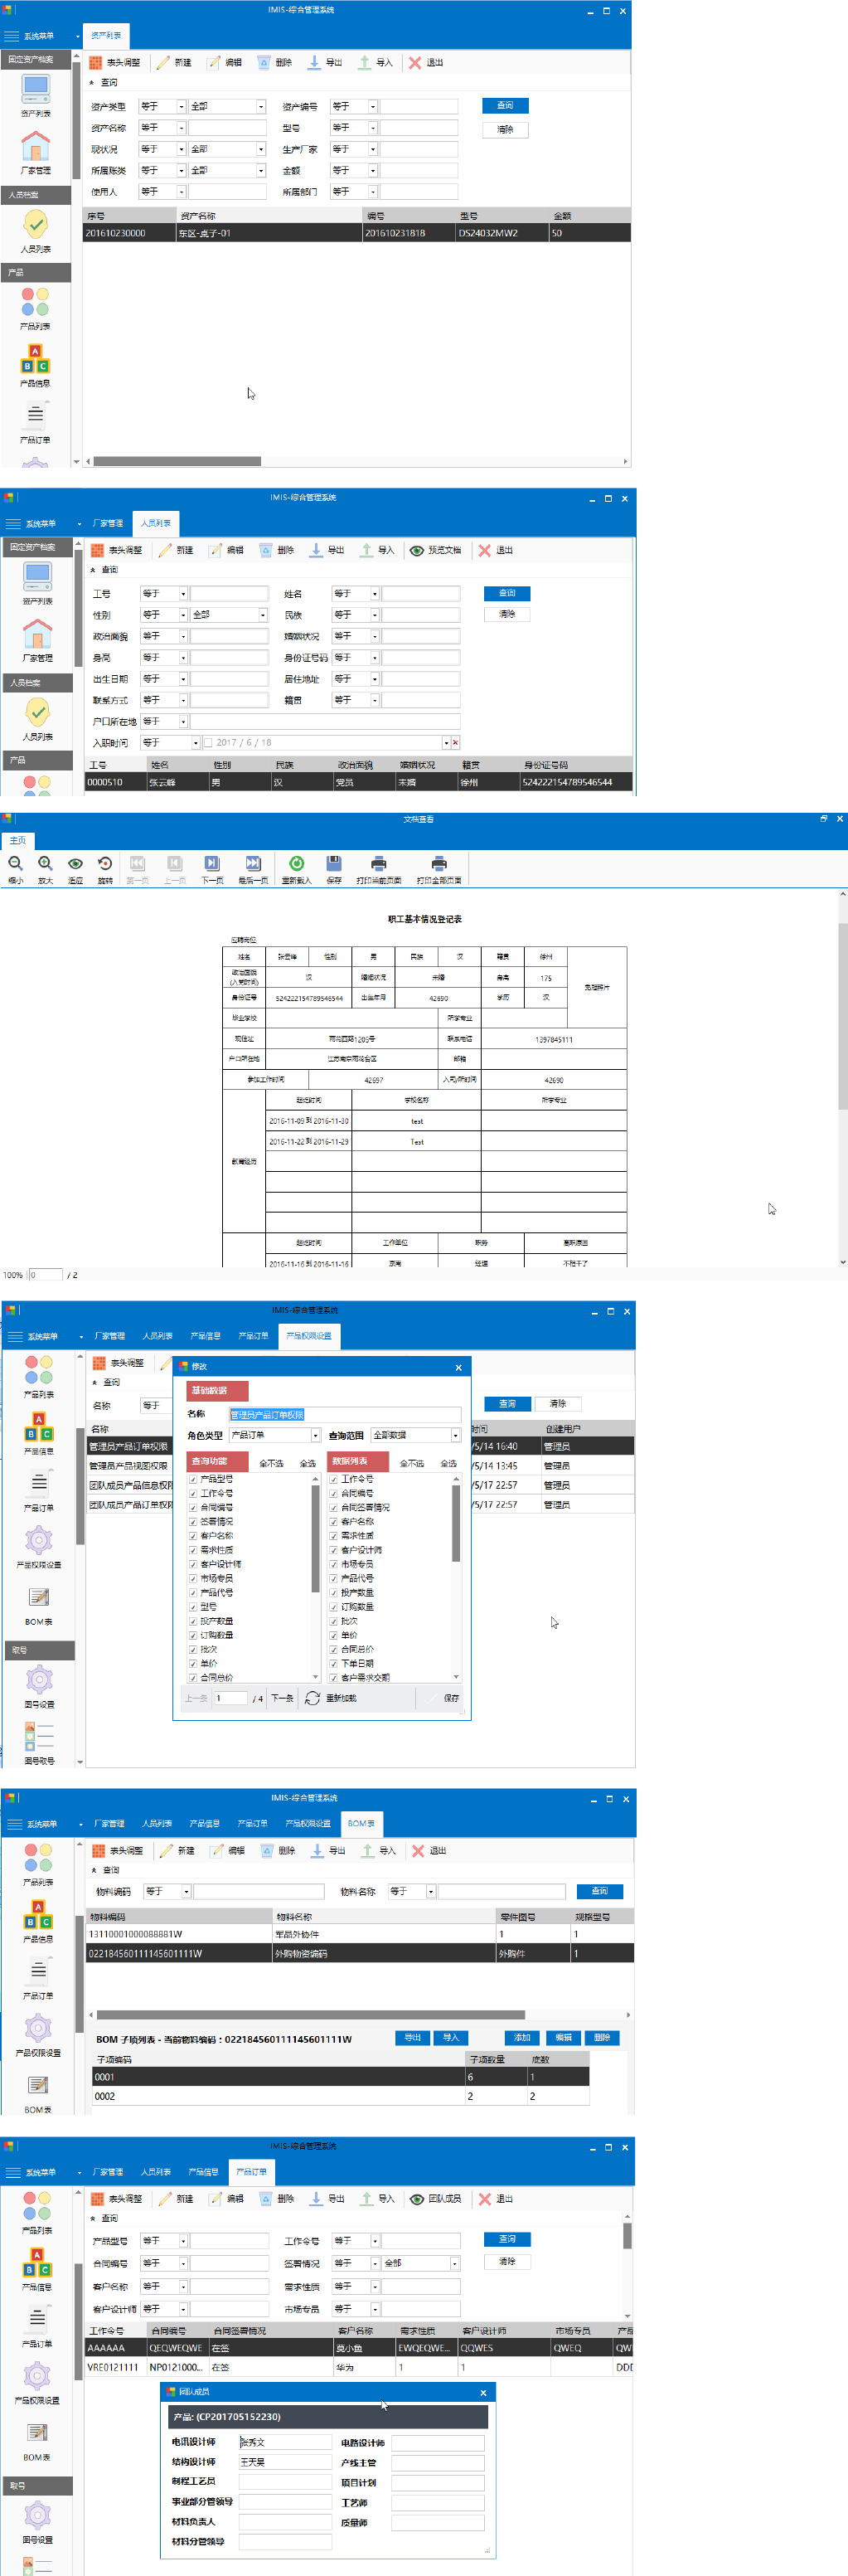Image resolution: width=848 pixels, height=2576 pixels.
Task: Select the 主页 ribbon tab
Action: (18, 840)
